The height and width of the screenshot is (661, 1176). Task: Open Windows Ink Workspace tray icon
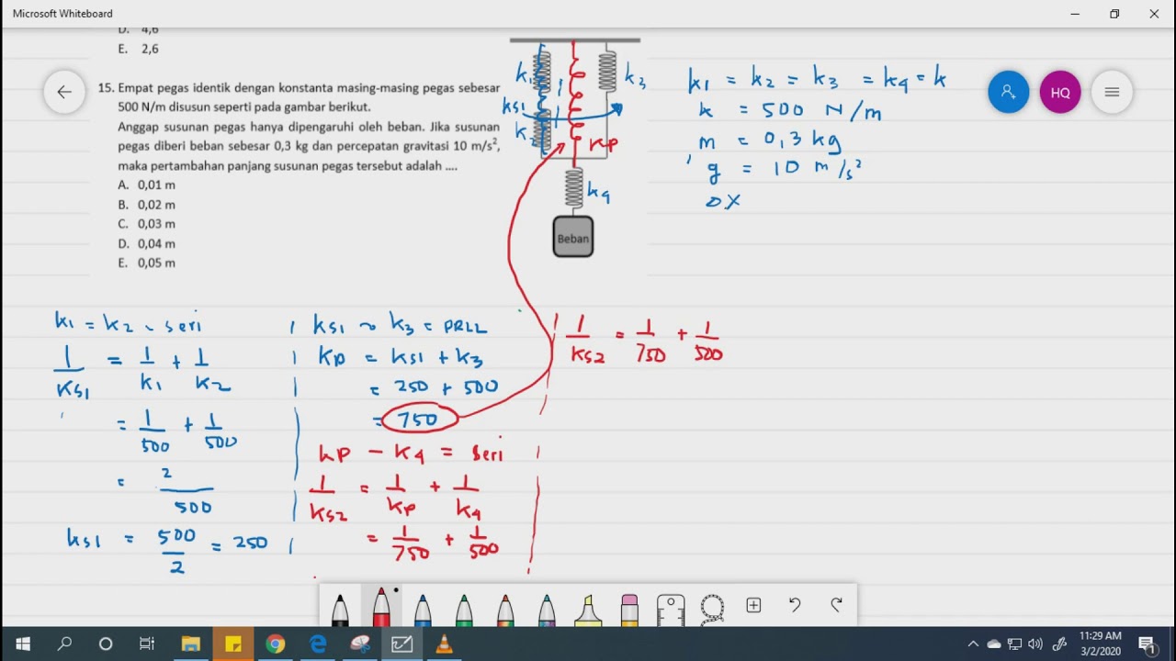(1059, 644)
